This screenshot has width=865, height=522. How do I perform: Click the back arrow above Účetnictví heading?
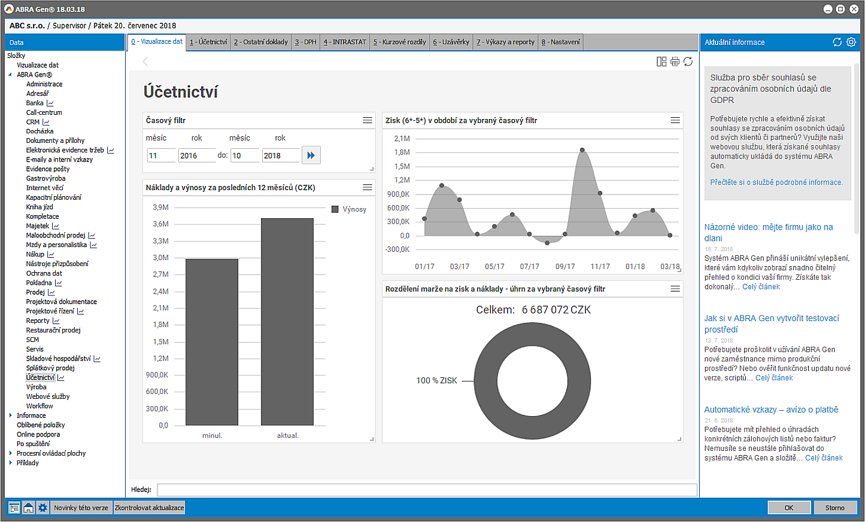point(145,62)
